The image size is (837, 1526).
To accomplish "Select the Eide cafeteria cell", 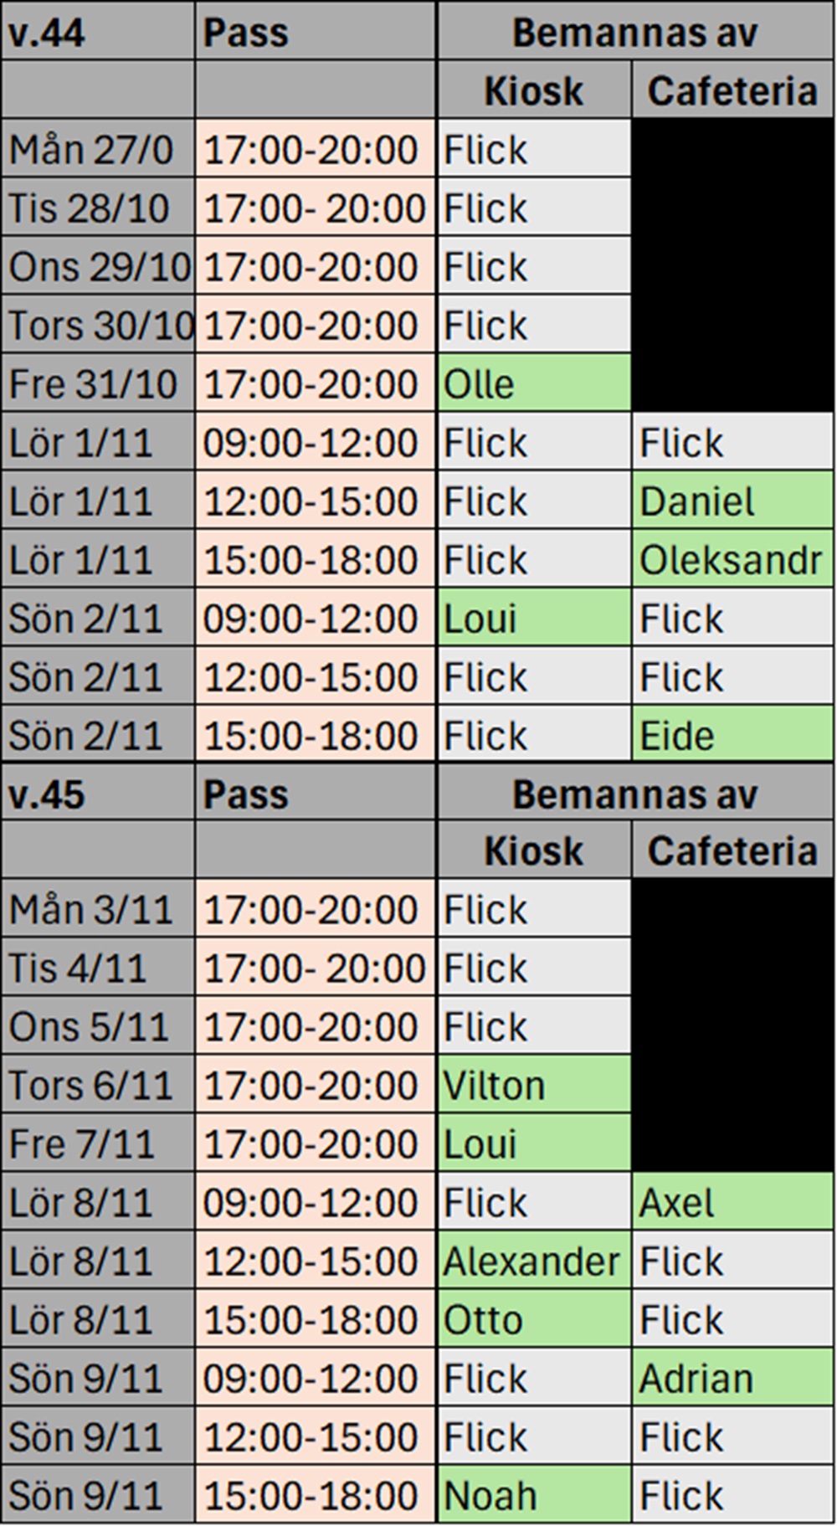I will pos(732,736).
